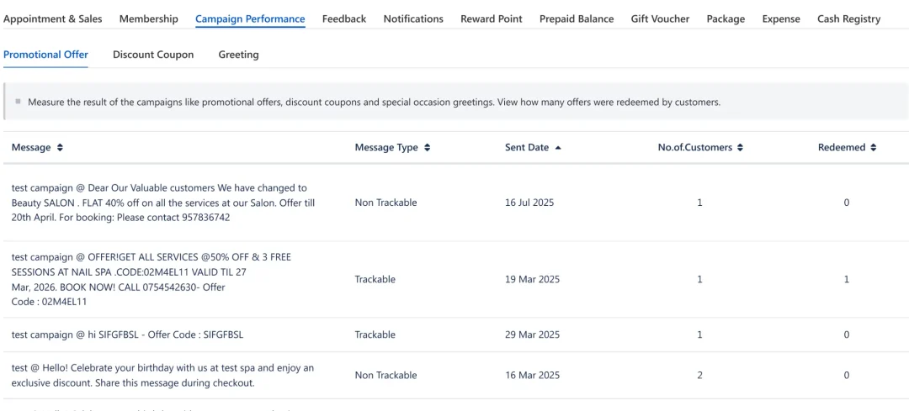Toggle Sent Date ascending sort arrow
The height and width of the screenshot is (411, 909).
pos(558,148)
